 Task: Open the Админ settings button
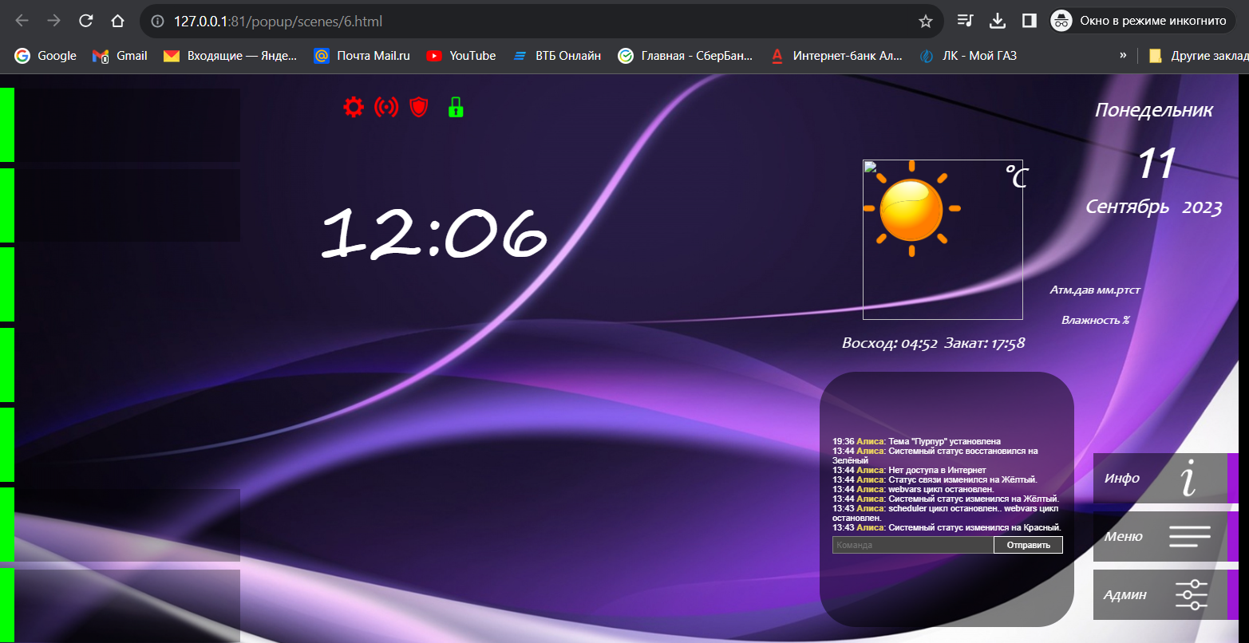coord(1160,595)
